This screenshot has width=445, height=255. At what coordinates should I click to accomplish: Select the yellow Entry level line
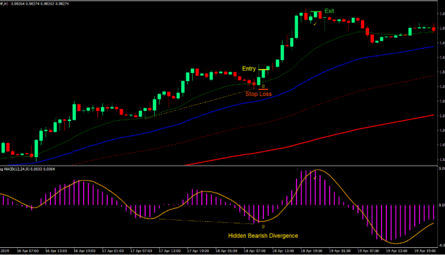(263, 69)
